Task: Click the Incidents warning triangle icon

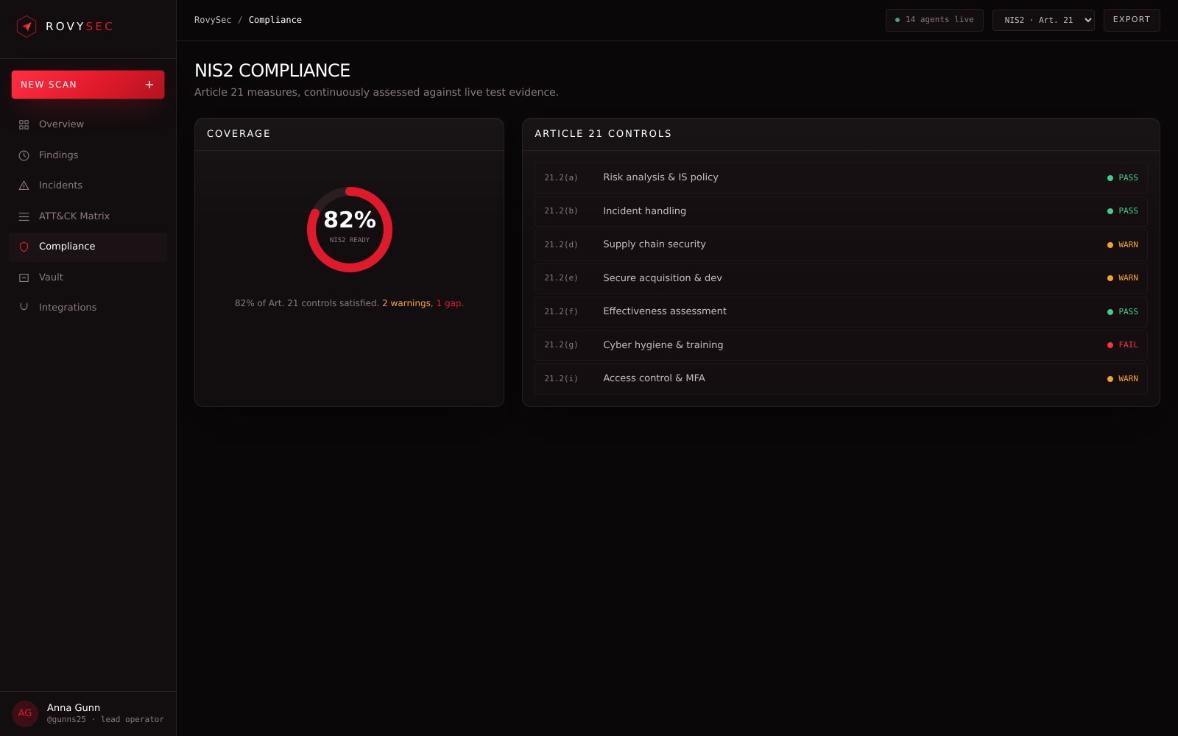Action: pyautogui.click(x=24, y=185)
